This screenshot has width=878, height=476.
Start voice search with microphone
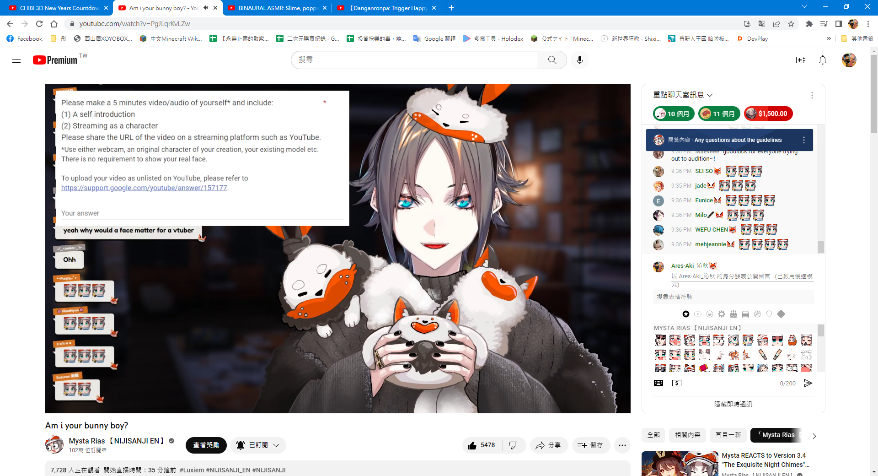pos(580,60)
